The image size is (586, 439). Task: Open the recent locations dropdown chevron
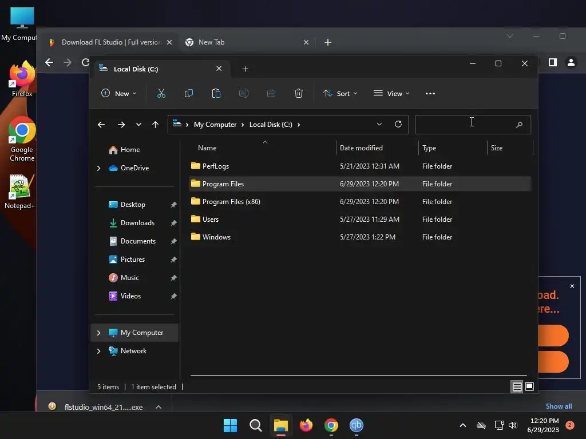138,125
